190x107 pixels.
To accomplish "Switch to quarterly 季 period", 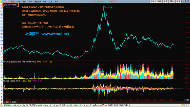I will click(x=2, y=100).
